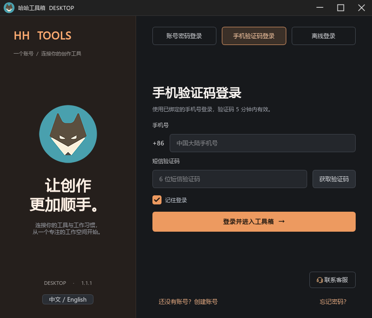Click the DESKTOP label above the language button
This screenshot has height=318, width=372.
[55, 283]
